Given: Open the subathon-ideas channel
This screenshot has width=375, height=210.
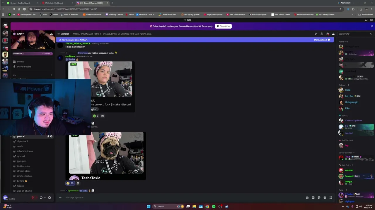Looking at the screenshot, I should click(x=25, y=151).
